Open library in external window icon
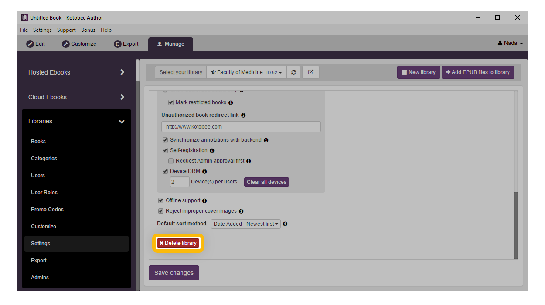545x305 pixels. point(310,72)
